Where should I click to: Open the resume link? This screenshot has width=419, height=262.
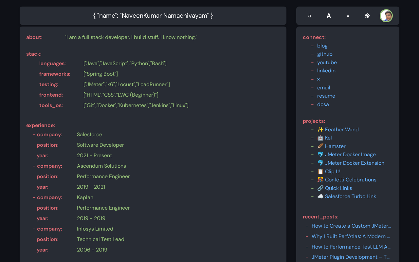pyautogui.click(x=326, y=96)
